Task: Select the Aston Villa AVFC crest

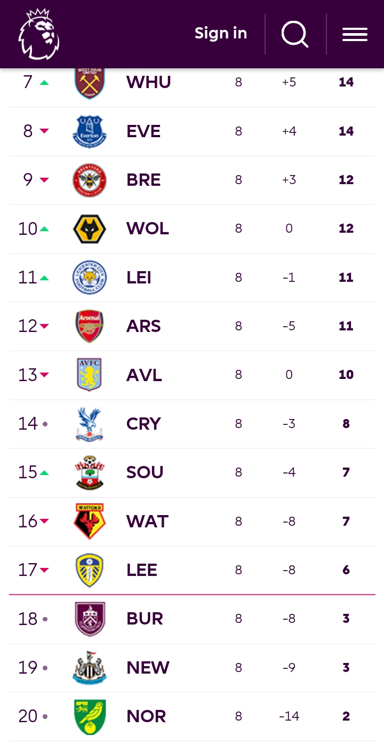Action: click(x=90, y=375)
